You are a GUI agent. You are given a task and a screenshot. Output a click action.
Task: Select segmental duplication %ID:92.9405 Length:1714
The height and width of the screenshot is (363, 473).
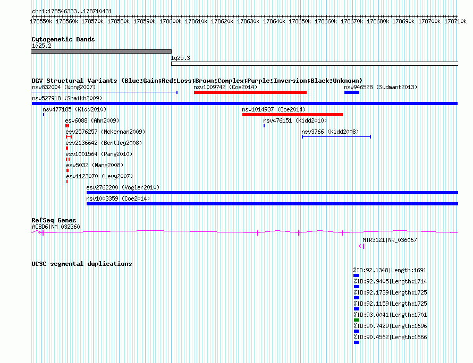(x=357, y=287)
